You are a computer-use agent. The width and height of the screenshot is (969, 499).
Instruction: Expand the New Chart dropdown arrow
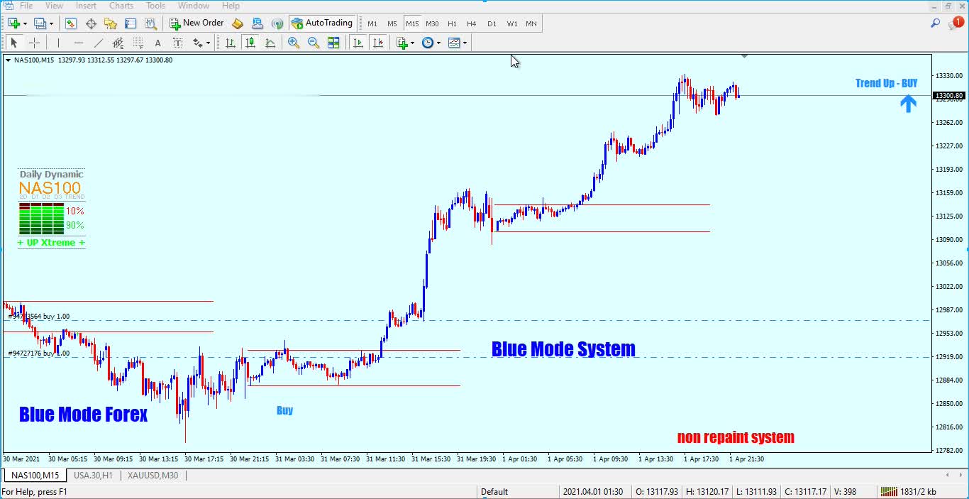click(25, 23)
